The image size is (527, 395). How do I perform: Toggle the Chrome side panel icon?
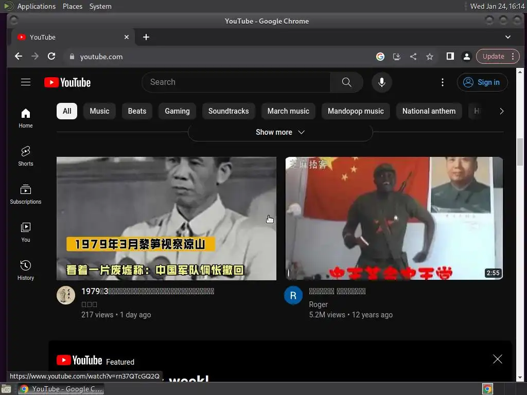pos(450,56)
